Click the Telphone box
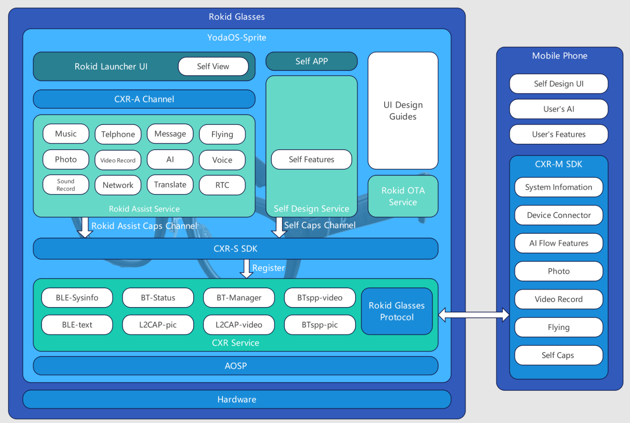The width and height of the screenshot is (630, 423). pos(118,134)
